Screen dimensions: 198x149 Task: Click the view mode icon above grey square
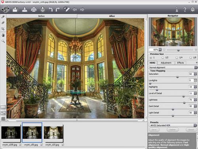pos(3,113)
